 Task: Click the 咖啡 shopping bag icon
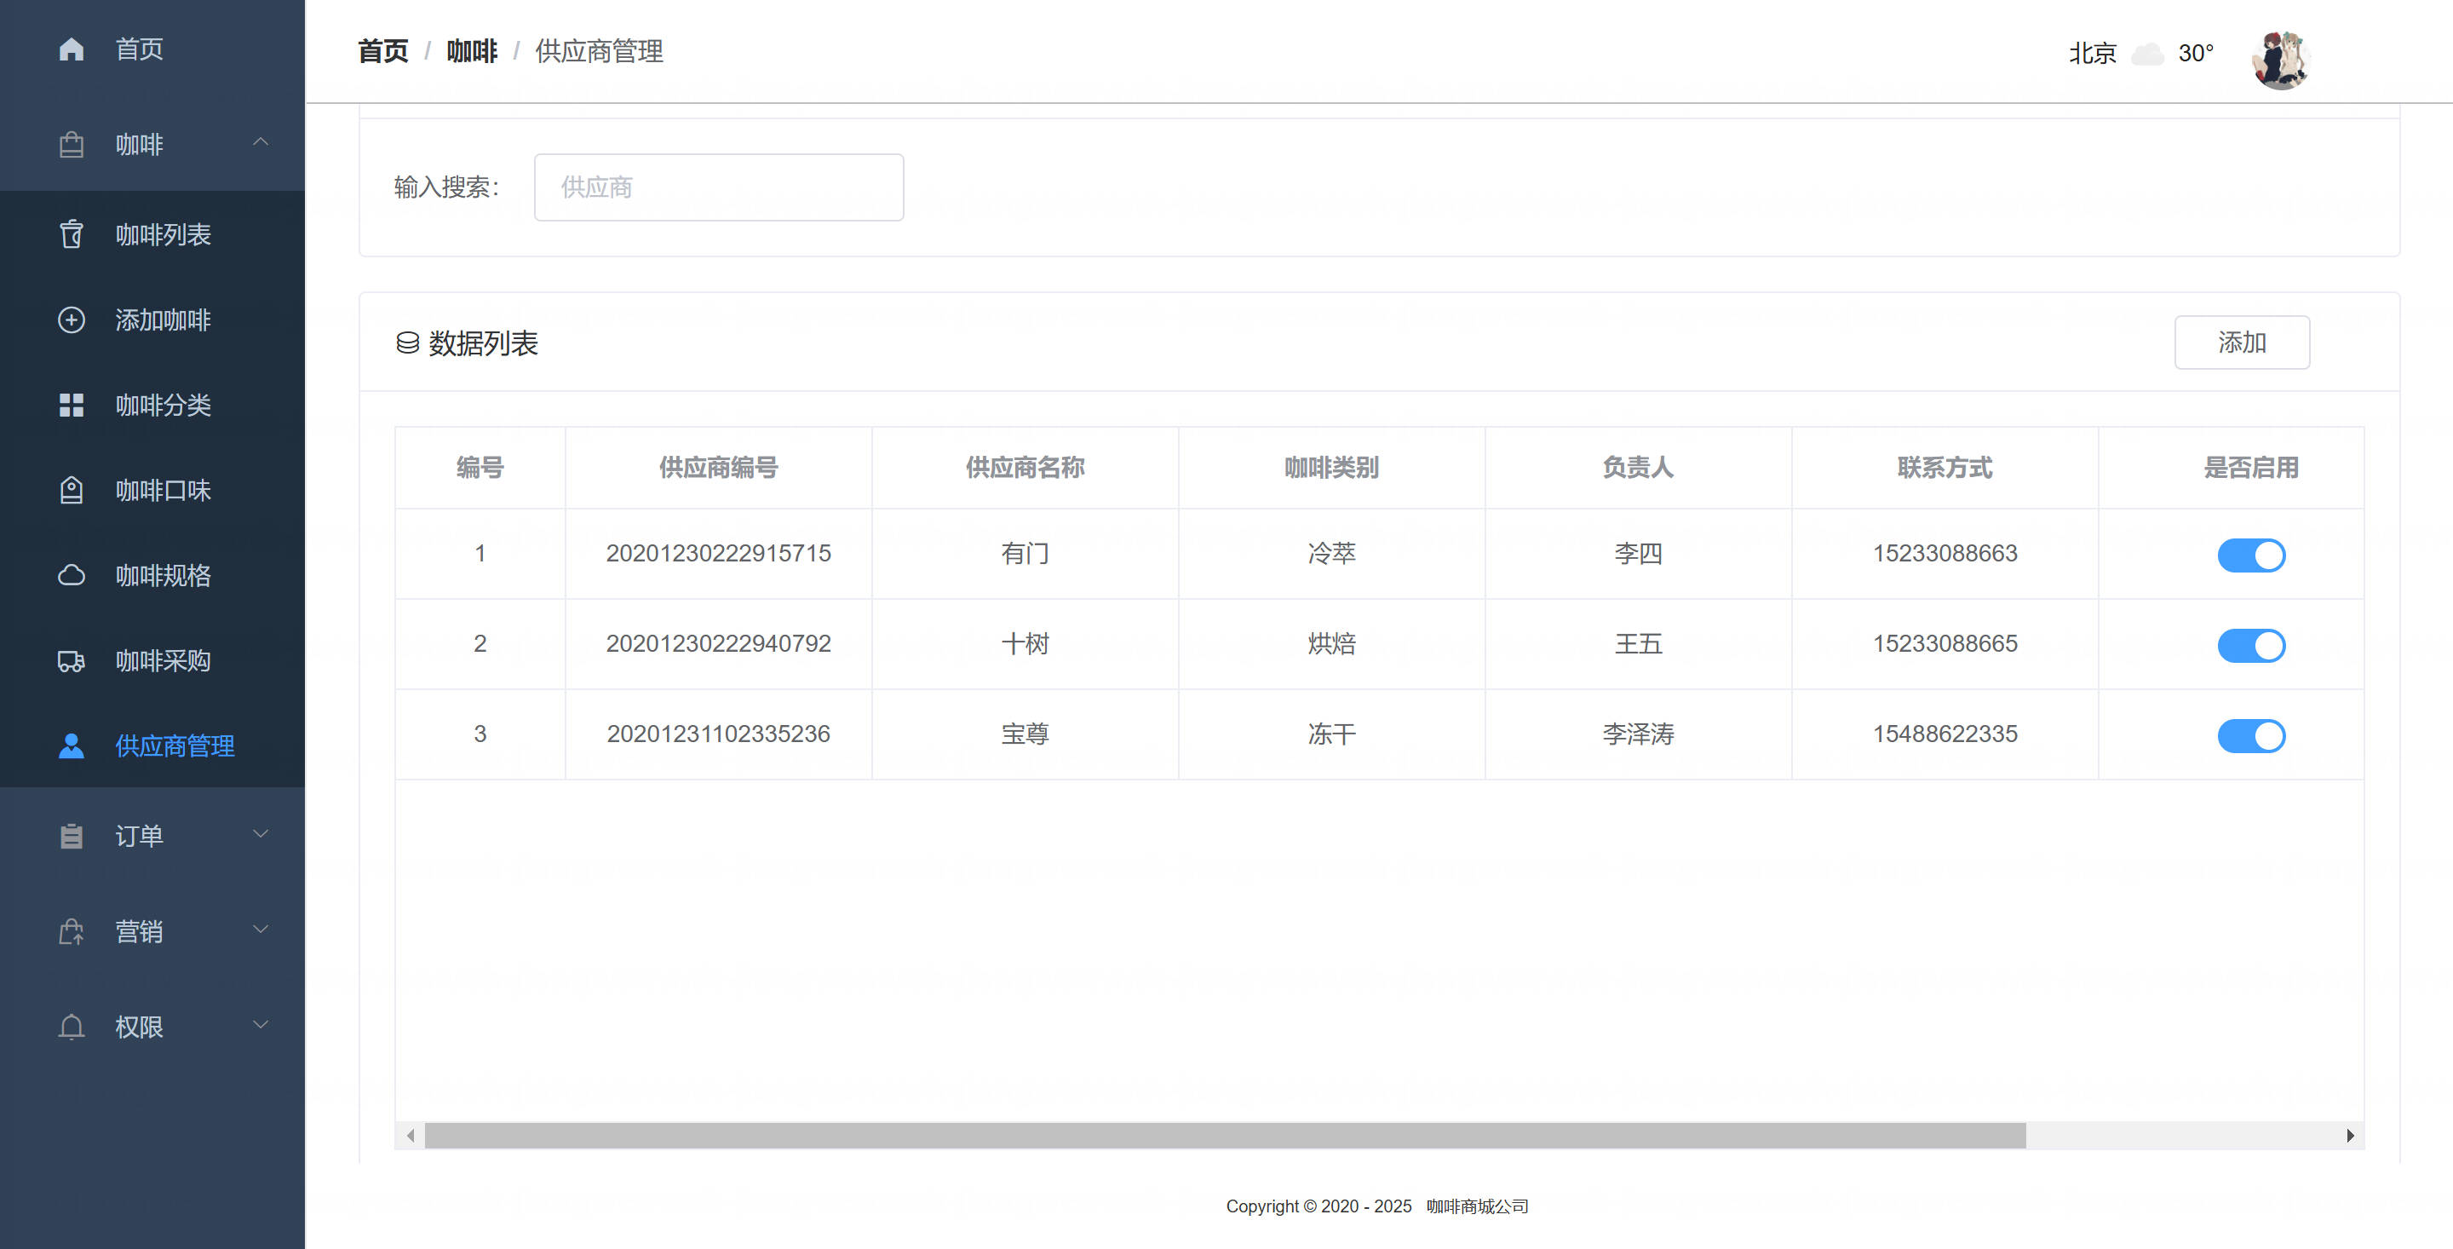(72, 144)
